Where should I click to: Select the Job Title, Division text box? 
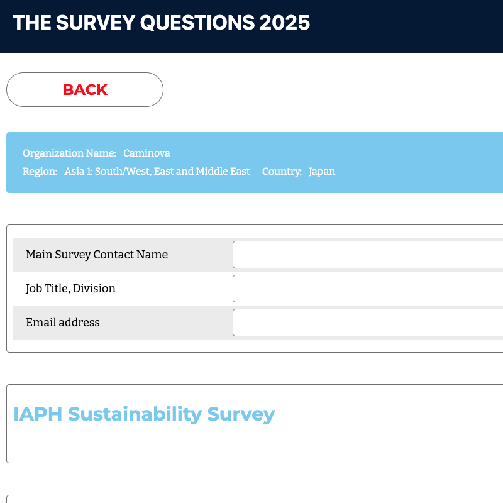point(368,289)
